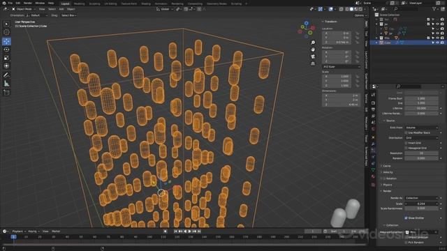This screenshot has height=251, width=447.
Task: Activate the combined Transform tool
Action: 6,66
